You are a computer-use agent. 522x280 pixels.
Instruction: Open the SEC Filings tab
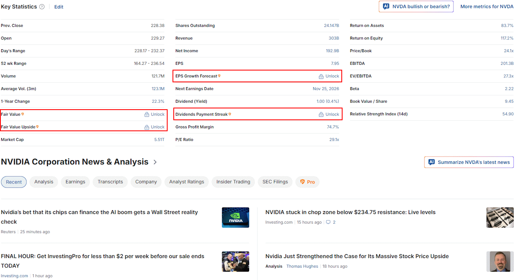coord(275,182)
